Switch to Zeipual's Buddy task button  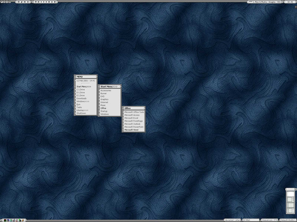point(288,220)
